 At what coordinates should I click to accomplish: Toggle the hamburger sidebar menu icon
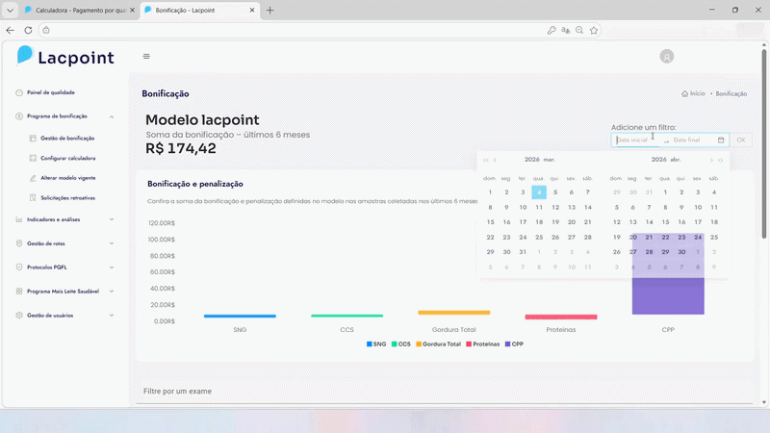(x=146, y=57)
